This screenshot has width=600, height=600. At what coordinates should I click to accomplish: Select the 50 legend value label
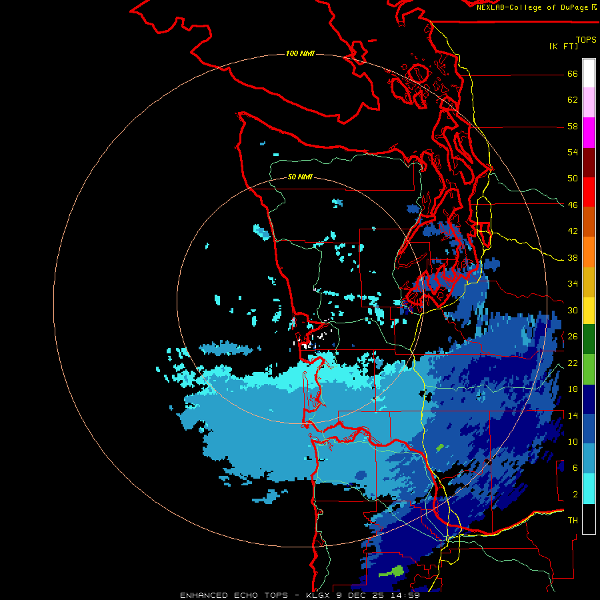tap(573, 179)
